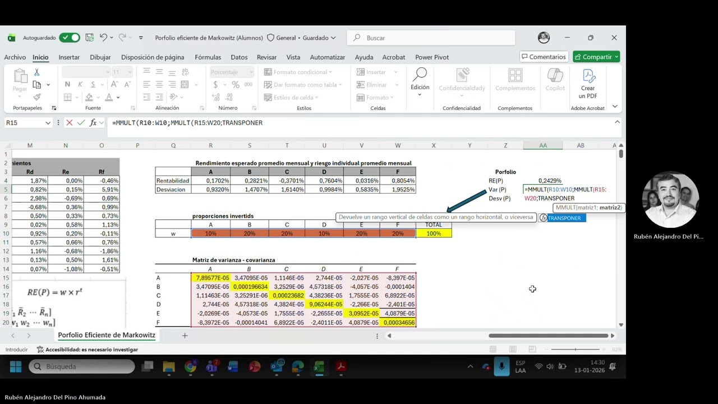Click the Comentarios button
Image resolution: width=718 pixels, height=404 pixels.
[x=543, y=57]
